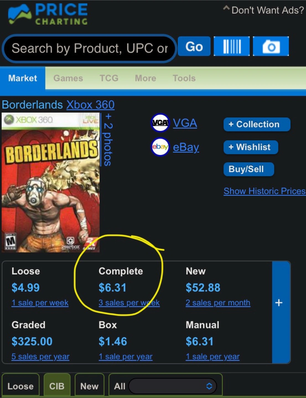Select the CIB filter tab
This screenshot has height=398, width=306.
(57, 386)
